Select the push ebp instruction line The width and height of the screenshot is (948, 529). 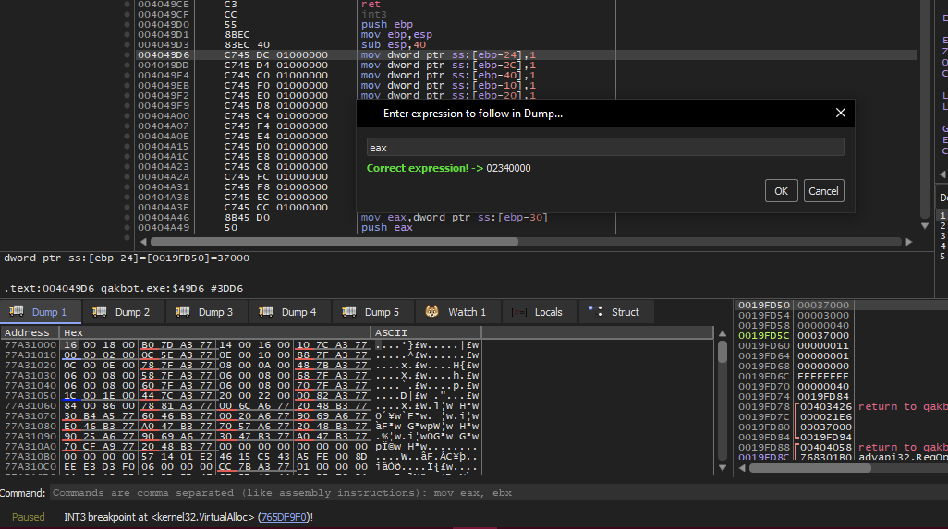click(387, 24)
